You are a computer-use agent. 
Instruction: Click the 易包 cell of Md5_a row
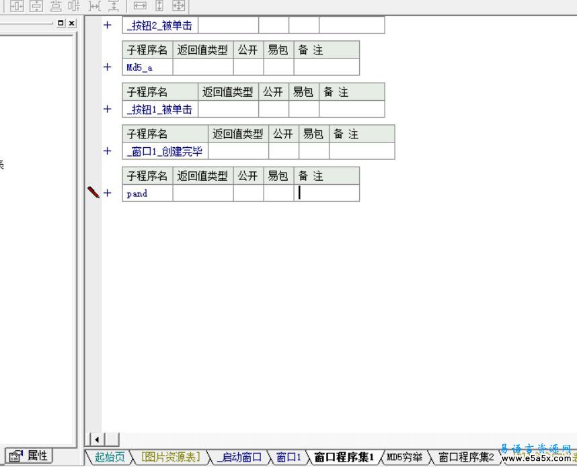(278, 67)
